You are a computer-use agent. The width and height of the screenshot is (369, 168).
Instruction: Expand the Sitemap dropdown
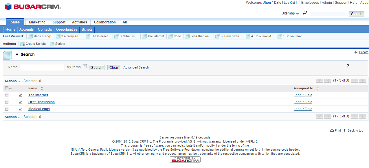point(290,13)
